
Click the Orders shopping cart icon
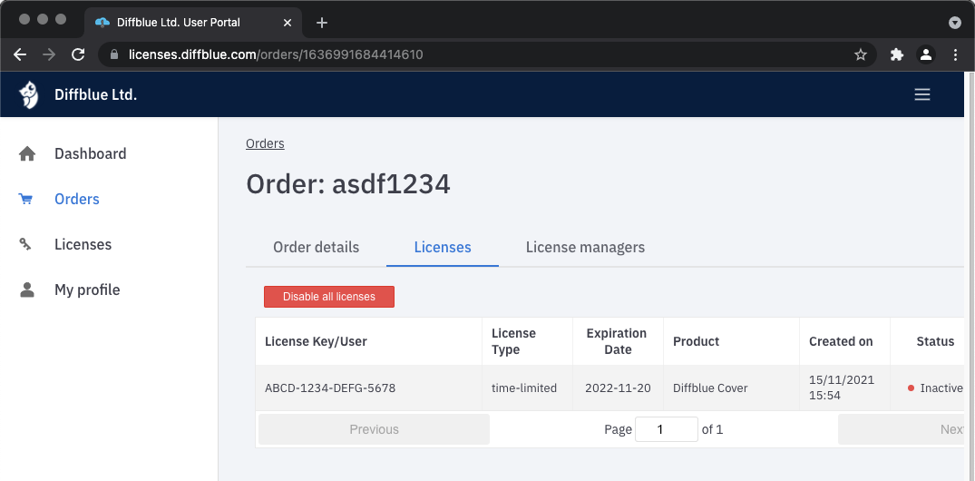pyautogui.click(x=26, y=200)
